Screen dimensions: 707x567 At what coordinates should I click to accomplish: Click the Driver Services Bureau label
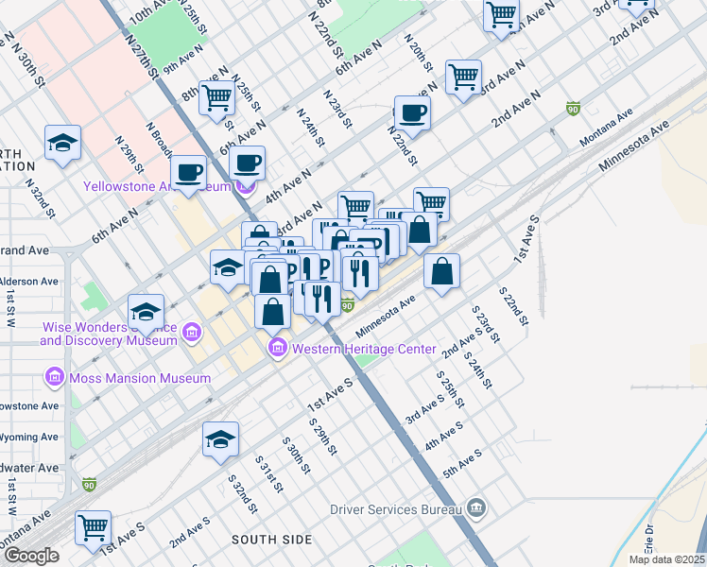click(396, 509)
